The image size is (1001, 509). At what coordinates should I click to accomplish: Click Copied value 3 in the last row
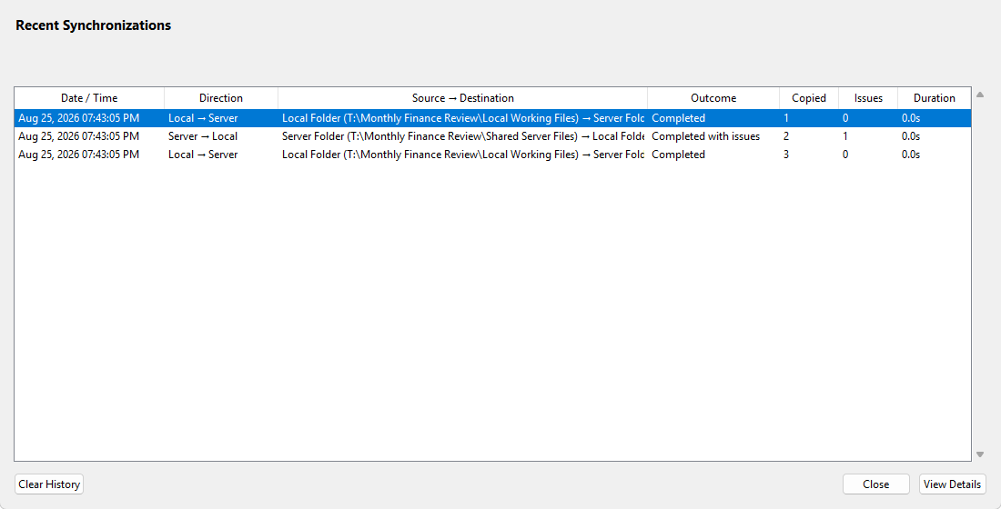[x=786, y=155]
